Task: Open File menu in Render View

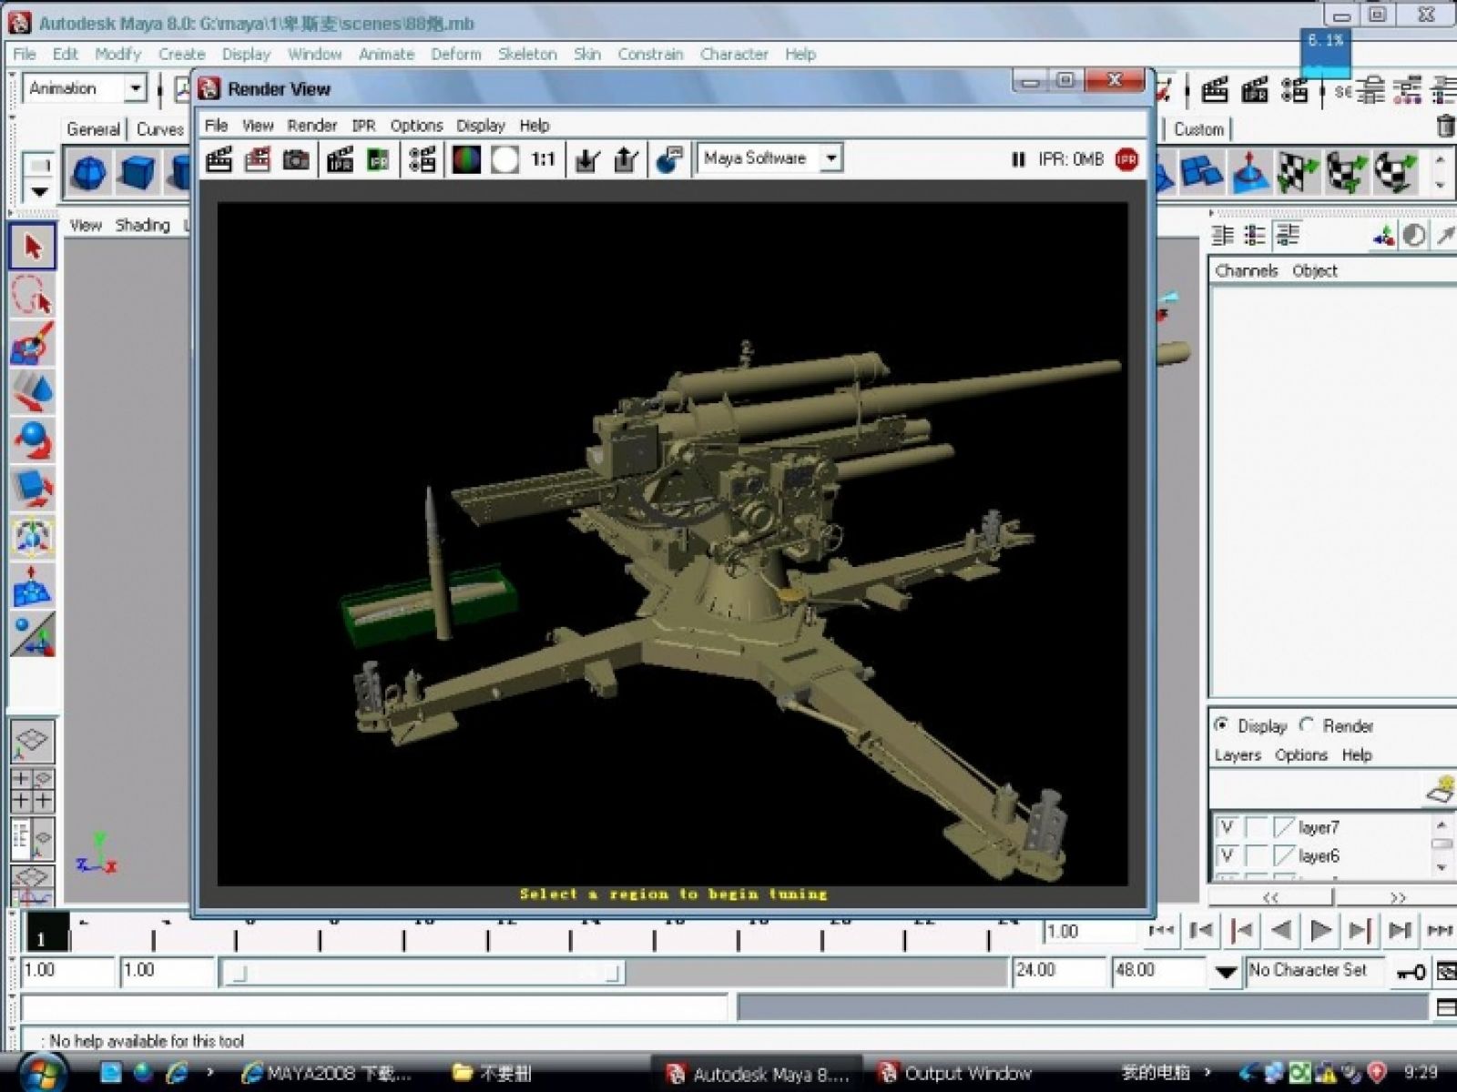Action: point(216,126)
